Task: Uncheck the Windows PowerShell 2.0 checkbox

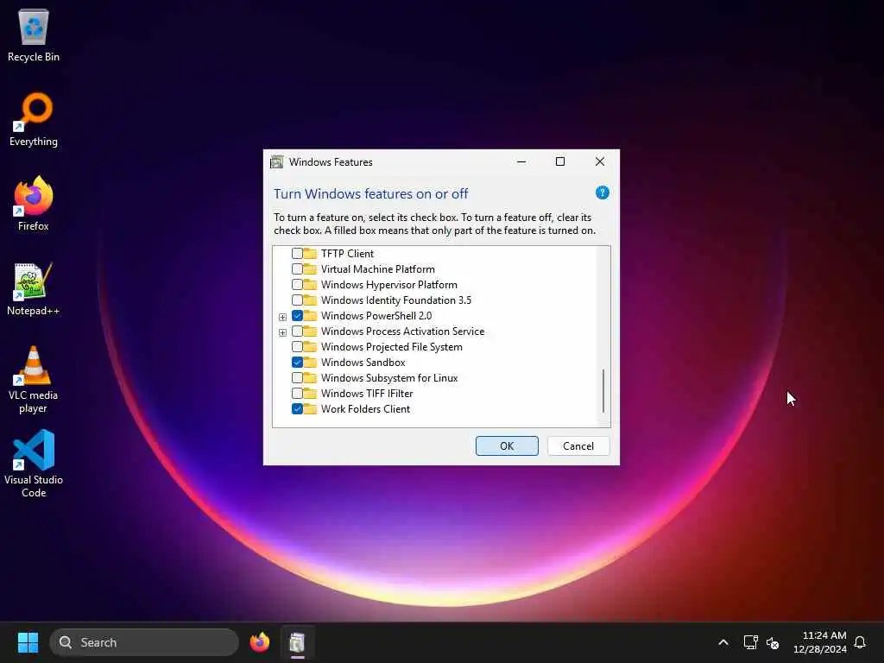Action: click(297, 316)
